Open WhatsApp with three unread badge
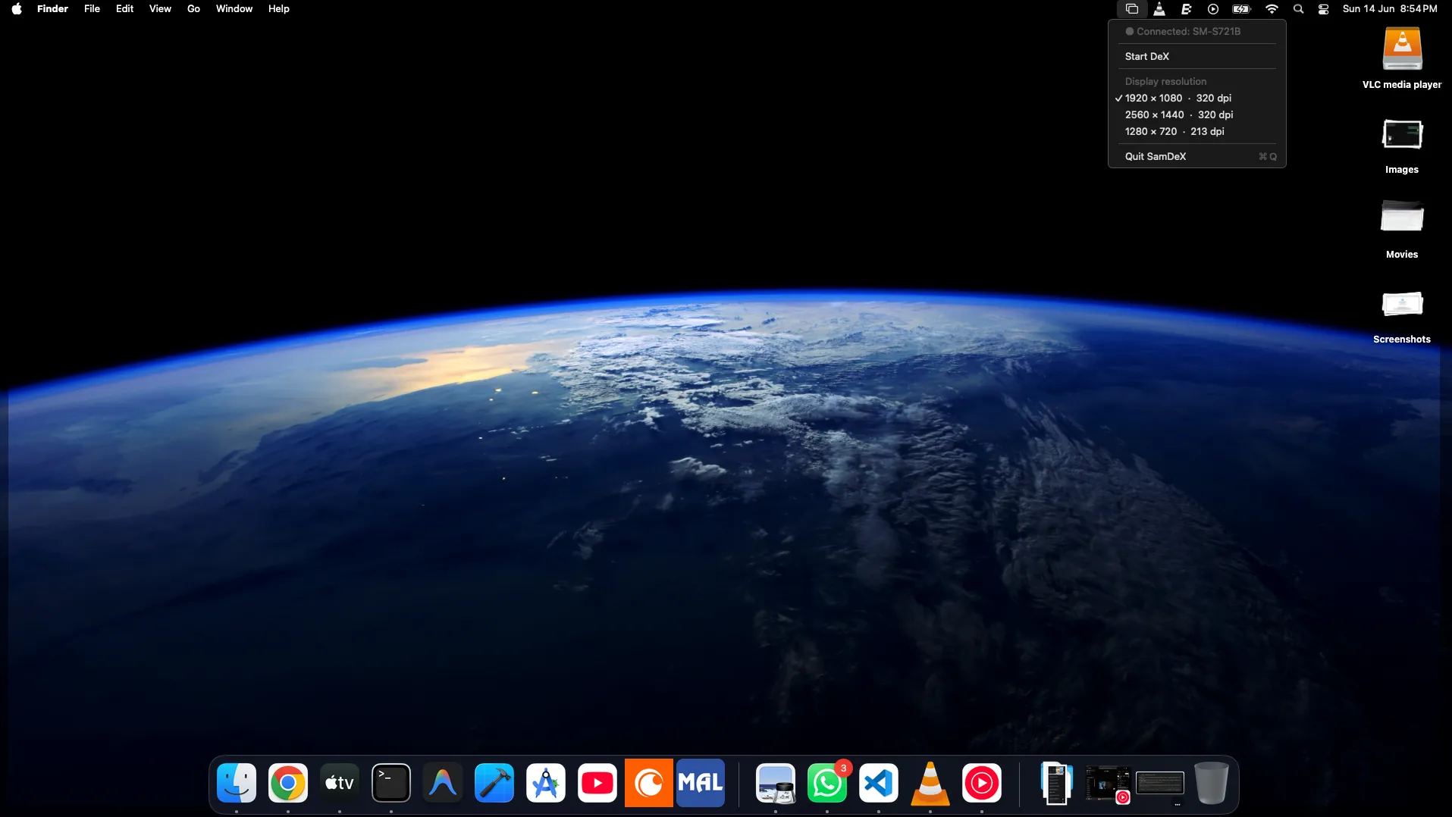Image resolution: width=1452 pixels, height=817 pixels. click(827, 783)
